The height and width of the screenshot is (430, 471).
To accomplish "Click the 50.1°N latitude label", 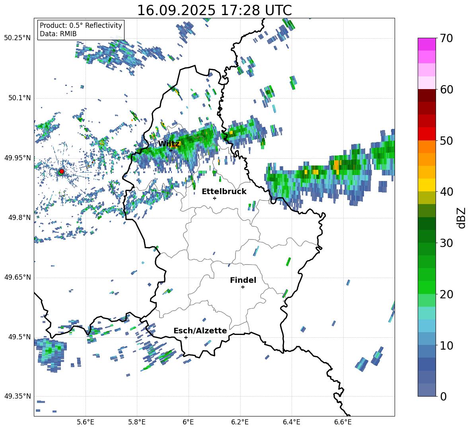I will [x=19, y=98].
